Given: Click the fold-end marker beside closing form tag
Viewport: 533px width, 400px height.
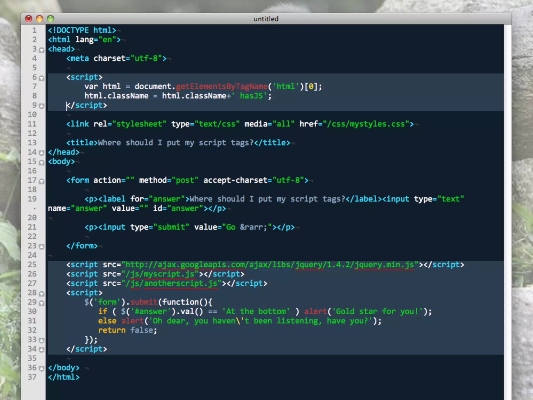Looking at the screenshot, I should pyautogui.click(x=41, y=246).
